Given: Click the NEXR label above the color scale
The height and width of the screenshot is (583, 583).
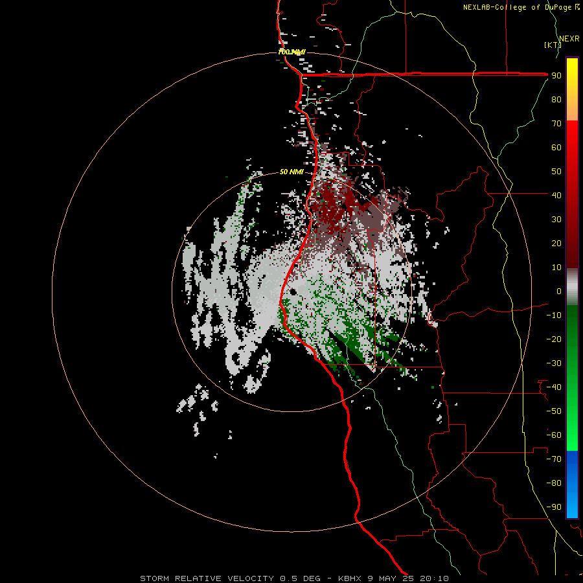Looking at the screenshot, I should pos(569,39).
